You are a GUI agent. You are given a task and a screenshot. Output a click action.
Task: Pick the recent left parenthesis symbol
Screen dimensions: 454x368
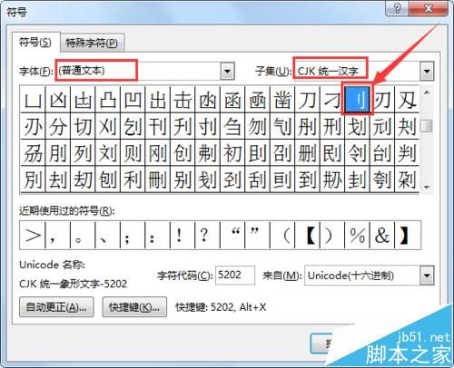[x=282, y=235]
